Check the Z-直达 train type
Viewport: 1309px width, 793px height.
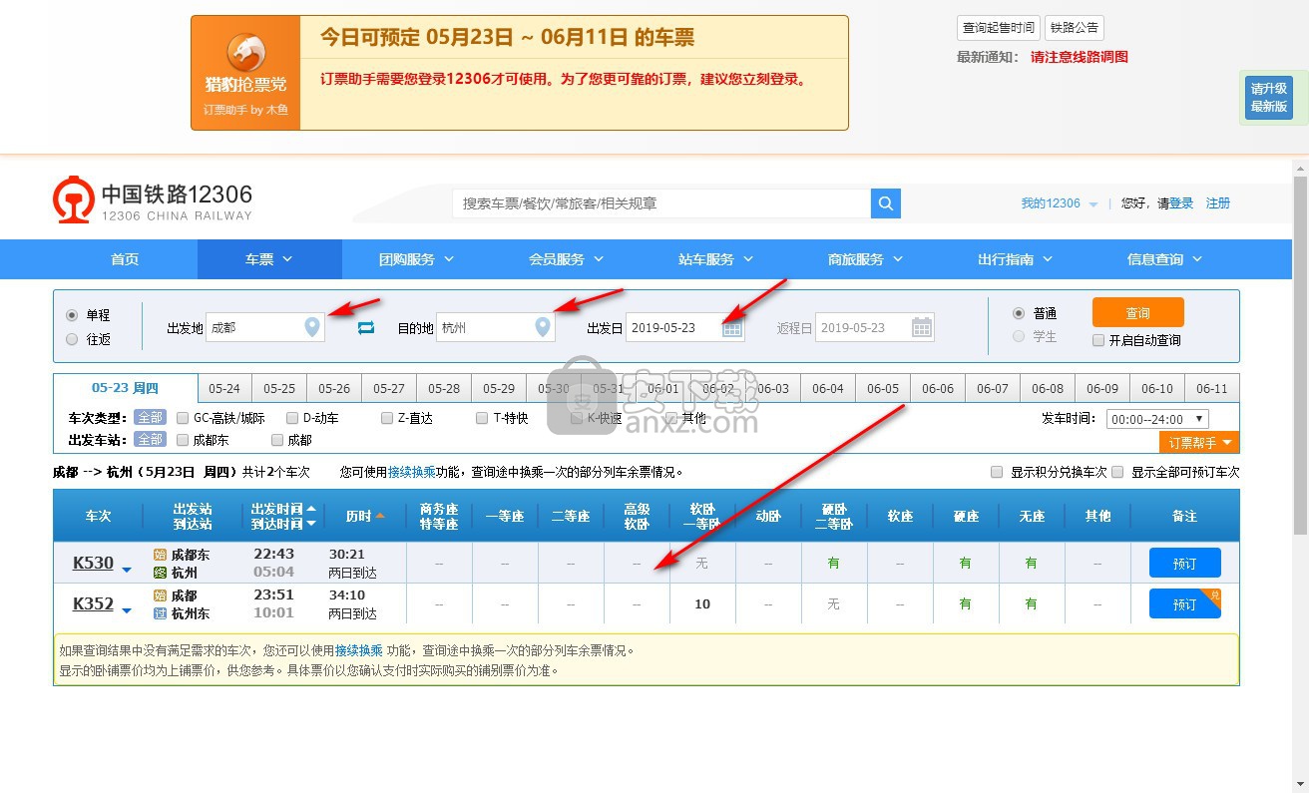tap(387, 418)
